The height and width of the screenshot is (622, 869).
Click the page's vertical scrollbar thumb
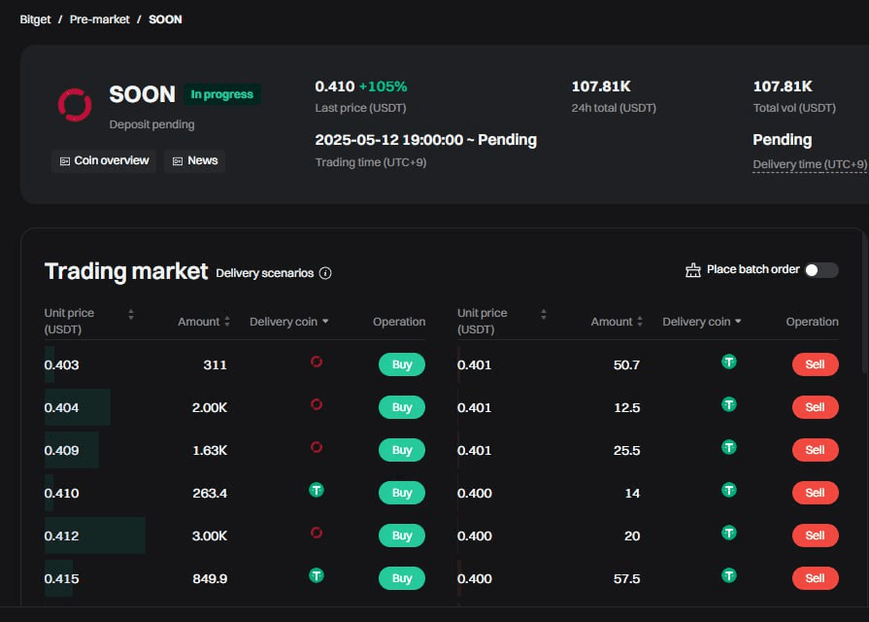pyautogui.click(x=866, y=302)
